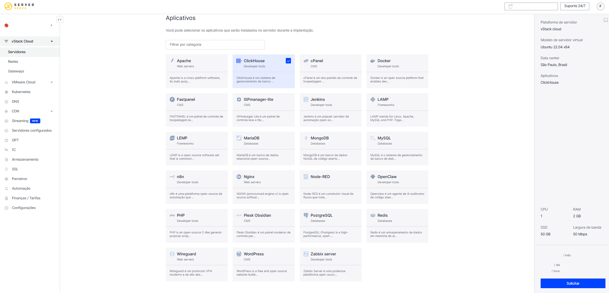Click the WordPress logo icon

tap(239, 254)
